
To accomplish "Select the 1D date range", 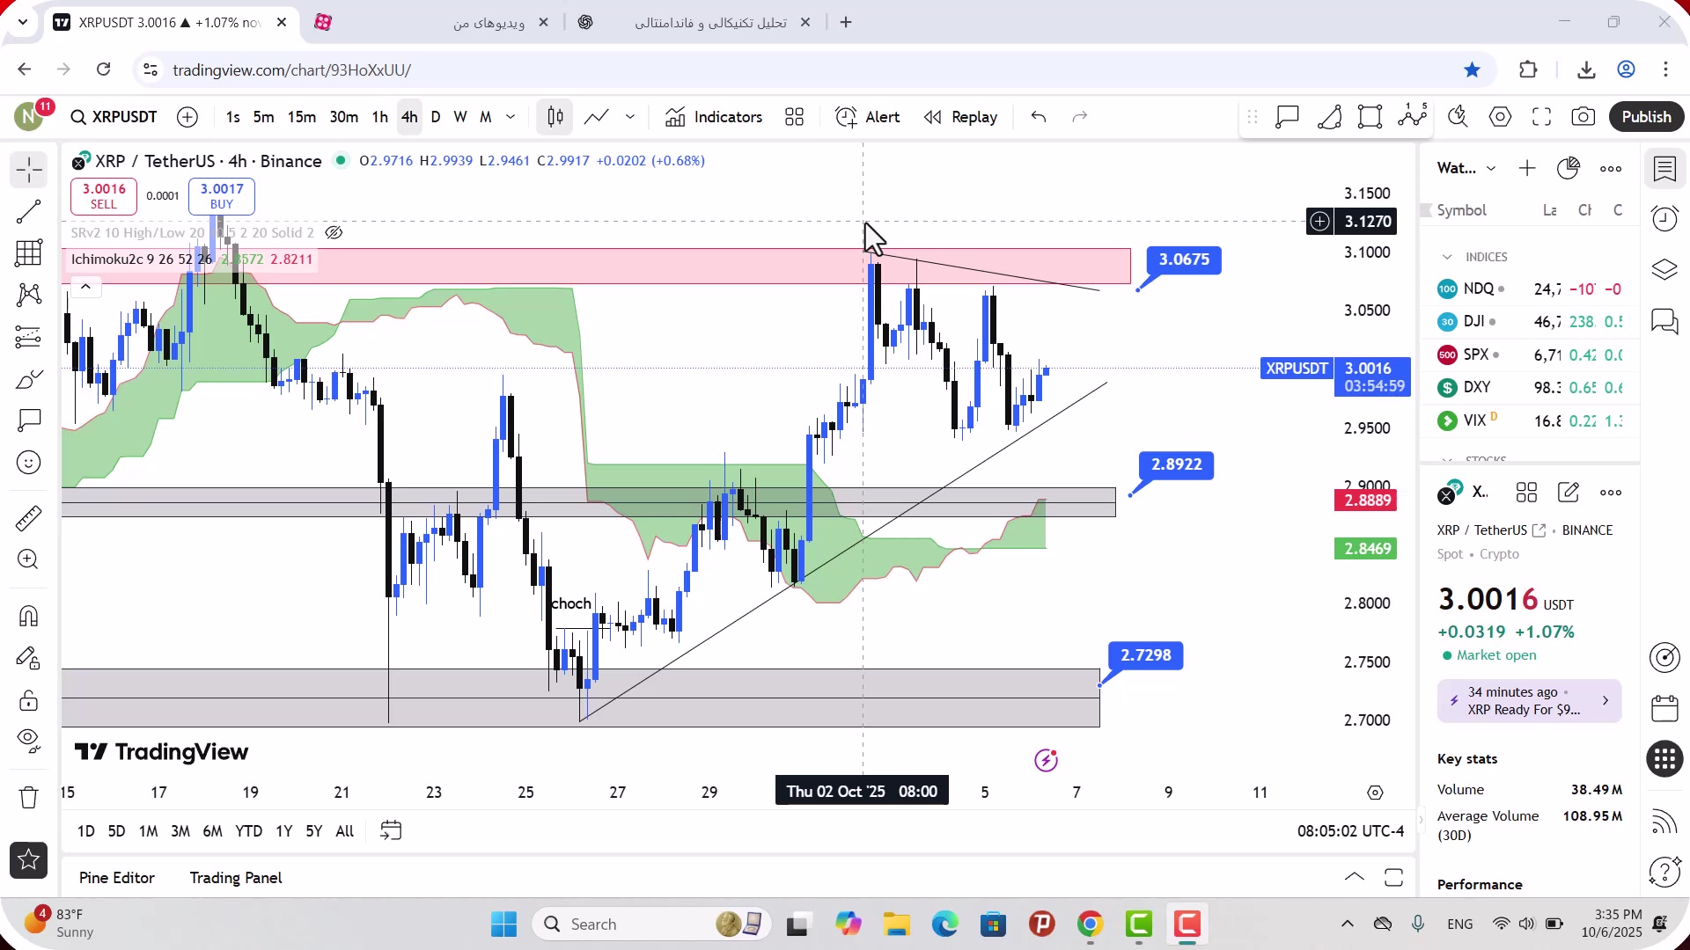I will 85,831.
